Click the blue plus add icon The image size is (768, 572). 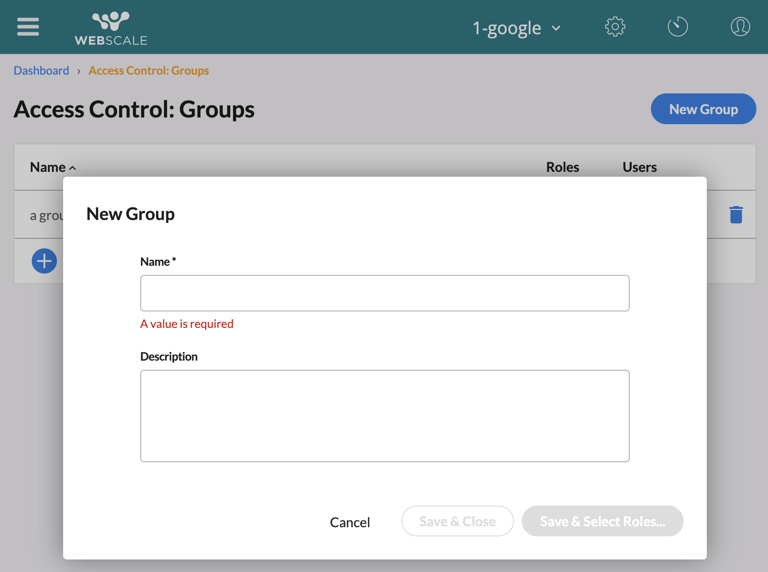click(44, 261)
